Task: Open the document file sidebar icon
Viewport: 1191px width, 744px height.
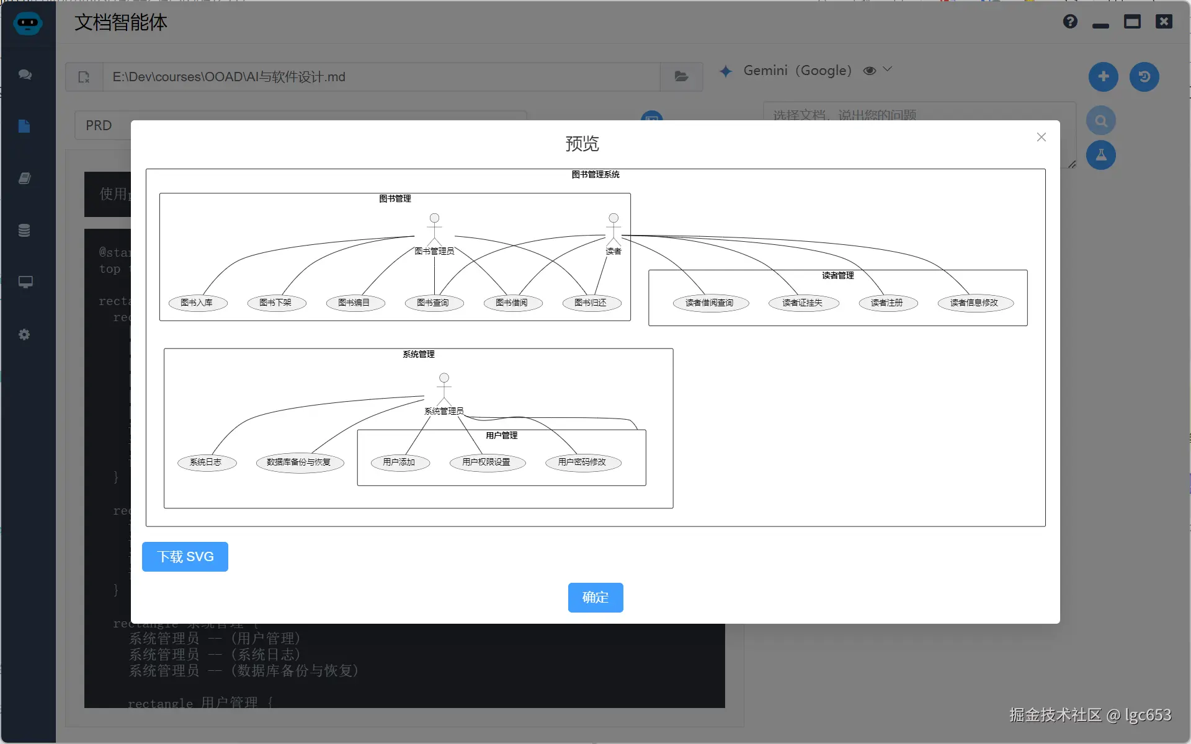Action: [x=25, y=126]
